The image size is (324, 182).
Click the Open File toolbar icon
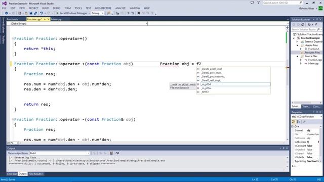tap(26, 13)
